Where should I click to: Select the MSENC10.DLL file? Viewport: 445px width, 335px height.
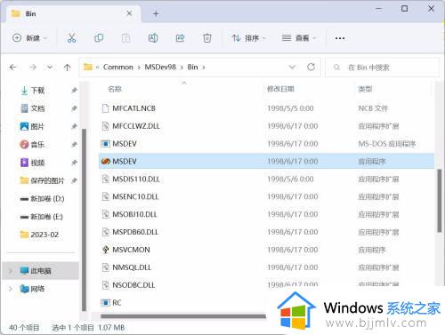[266, 196]
